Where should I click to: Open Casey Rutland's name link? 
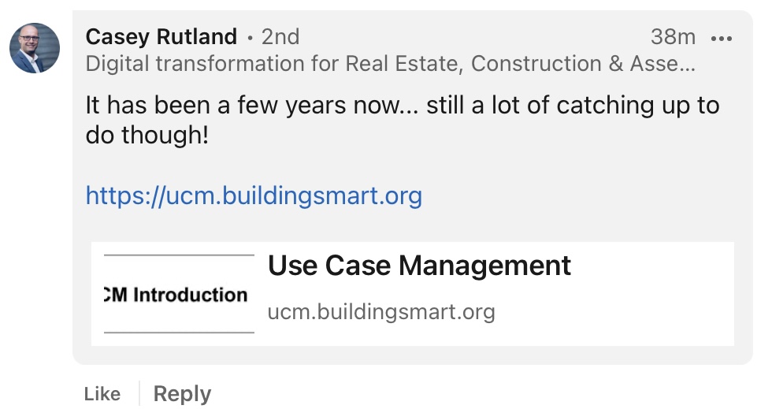tap(161, 37)
